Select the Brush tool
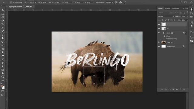The height and width of the screenshot is (109, 194). [3, 35]
